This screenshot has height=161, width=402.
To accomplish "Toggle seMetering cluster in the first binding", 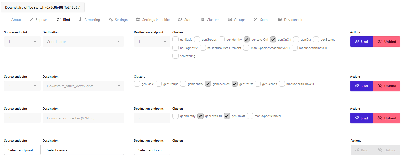I will [x=175, y=56].
